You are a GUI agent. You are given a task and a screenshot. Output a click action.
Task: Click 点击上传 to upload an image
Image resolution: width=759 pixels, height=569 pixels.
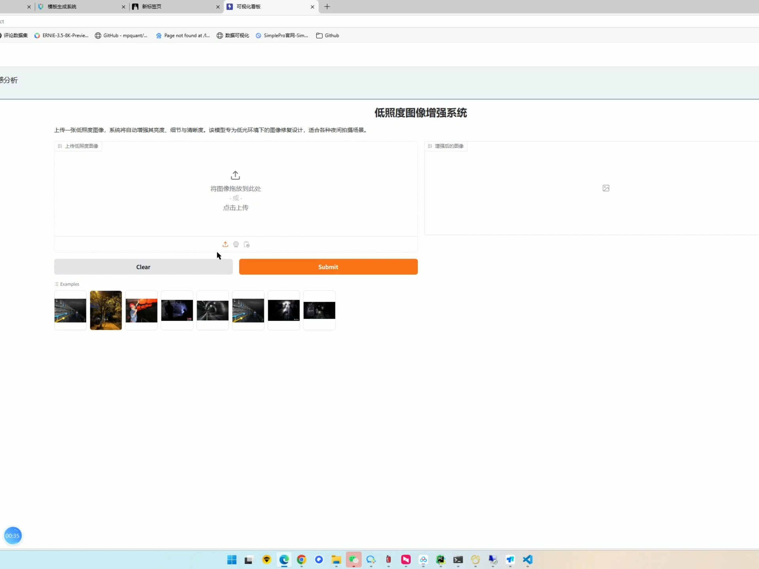point(236,208)
